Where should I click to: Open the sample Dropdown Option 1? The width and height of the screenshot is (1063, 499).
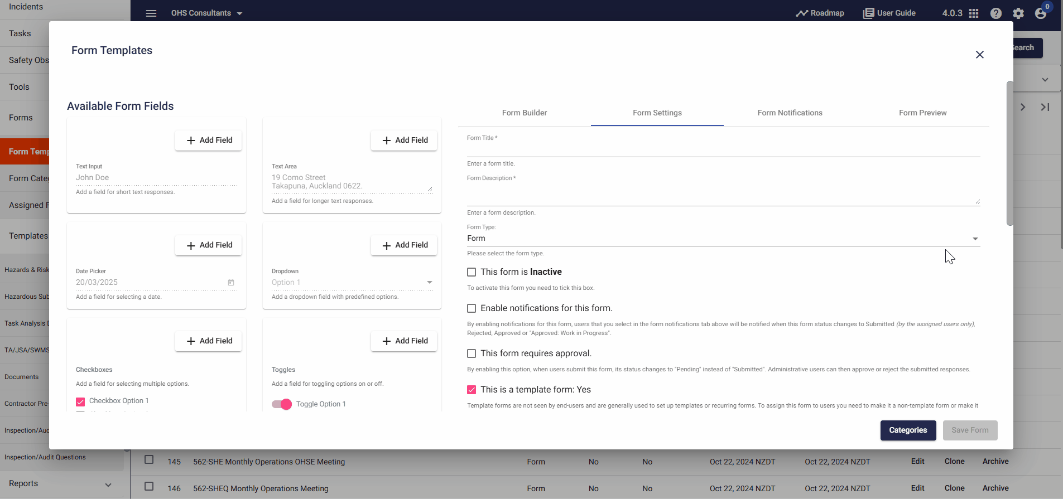352,283
